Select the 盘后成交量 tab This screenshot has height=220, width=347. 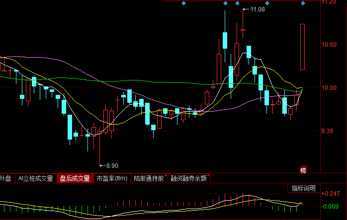75,178
